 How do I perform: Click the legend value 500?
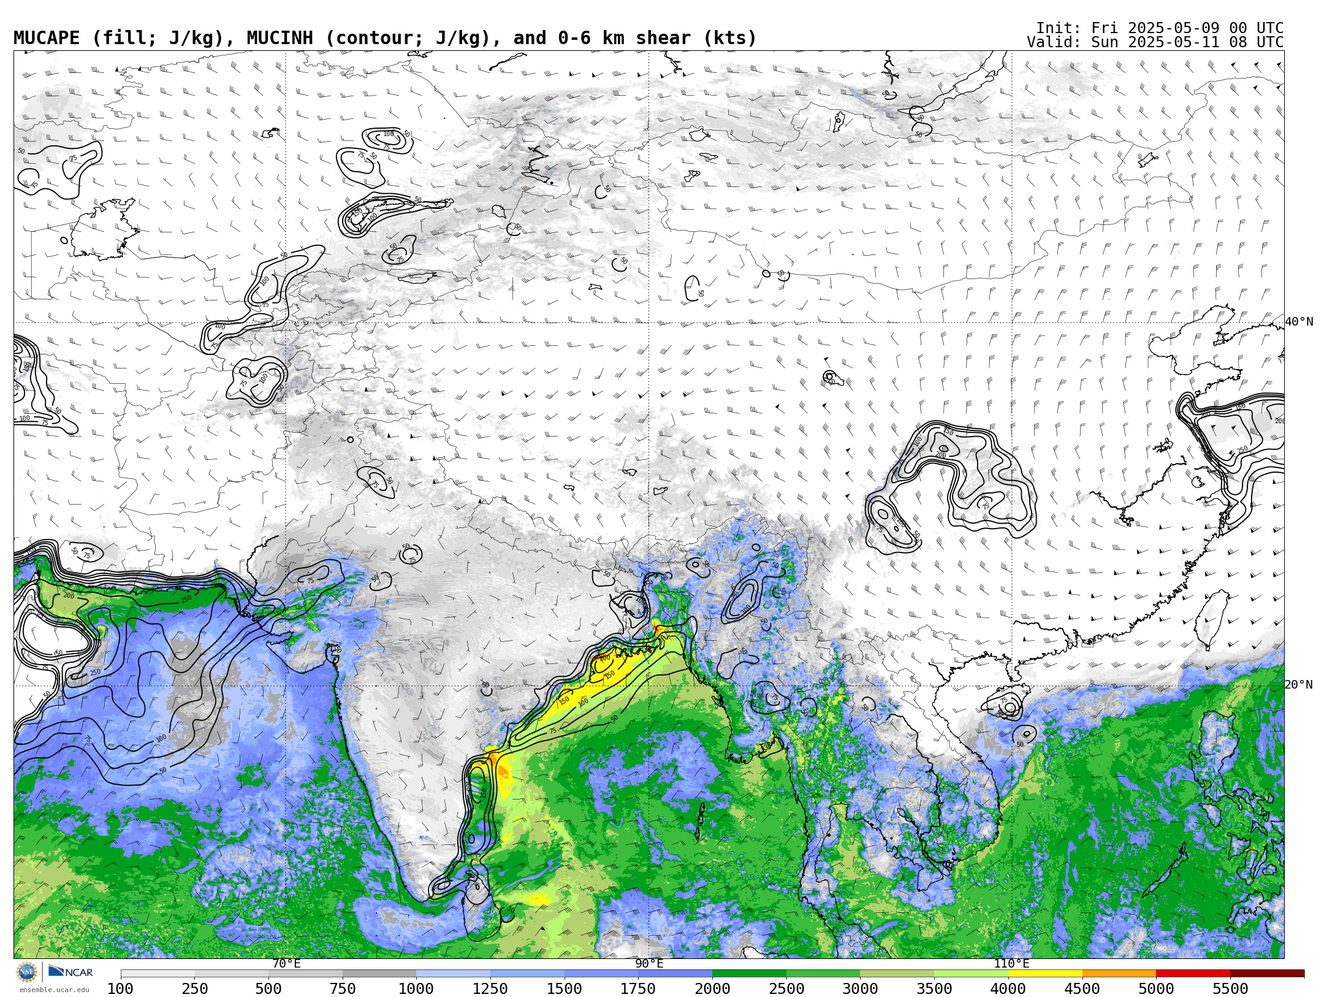coord(268,989)
